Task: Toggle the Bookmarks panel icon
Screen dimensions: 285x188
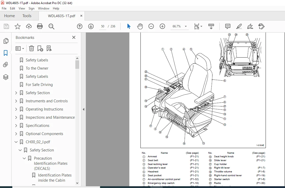Action: pyautogui.click(x=6, y=53)
